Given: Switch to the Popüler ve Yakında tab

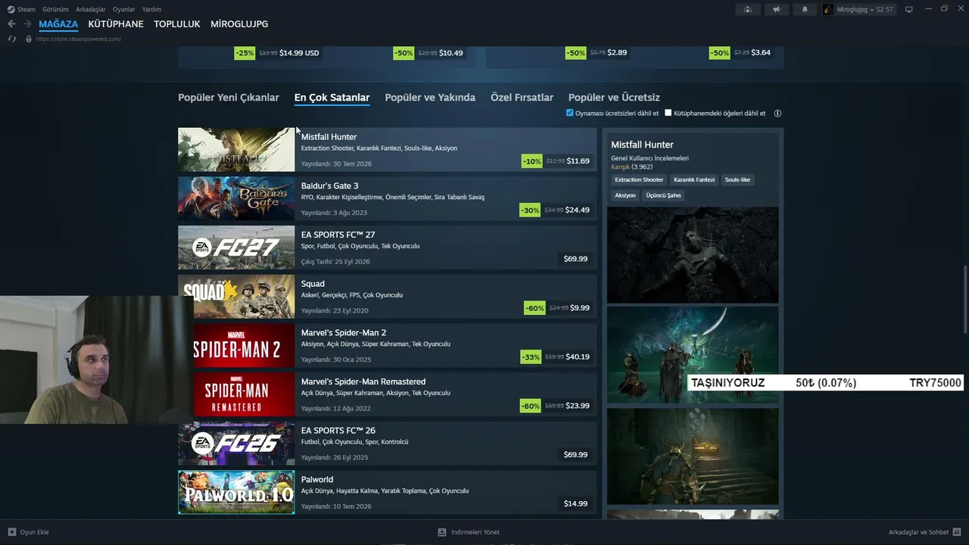Looking at the screenshot, I should click(430, 98).
